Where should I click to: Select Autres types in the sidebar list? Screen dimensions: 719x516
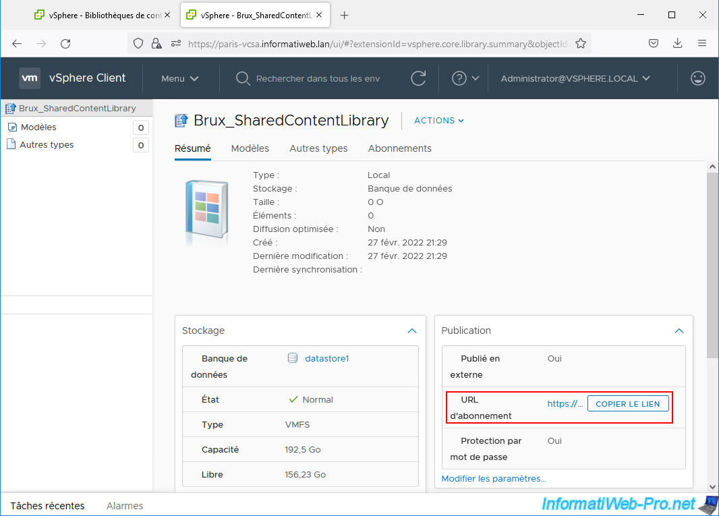pyautogui.click(x=47, y=144)
